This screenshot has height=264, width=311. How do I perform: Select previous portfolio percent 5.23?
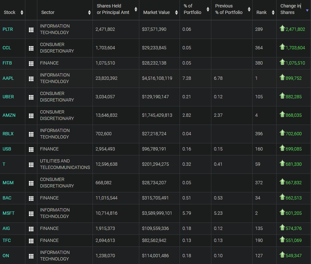[x=218, y=213]
